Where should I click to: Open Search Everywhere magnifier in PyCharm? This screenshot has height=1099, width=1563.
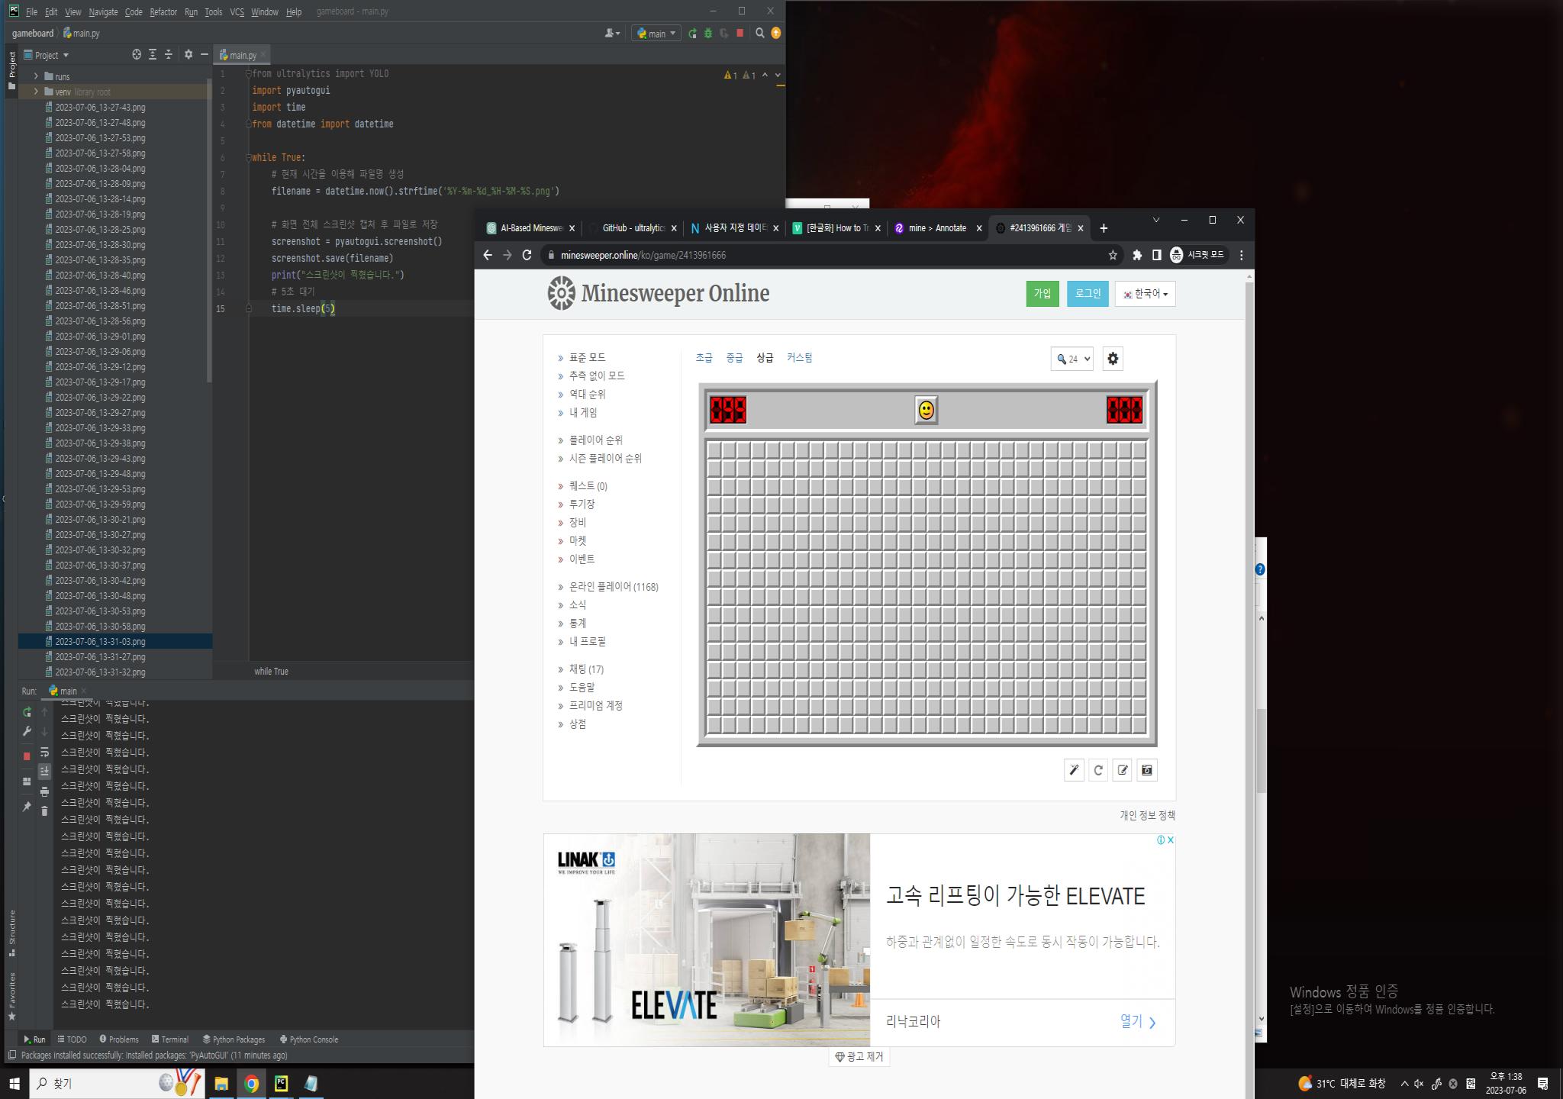(760, 33)
